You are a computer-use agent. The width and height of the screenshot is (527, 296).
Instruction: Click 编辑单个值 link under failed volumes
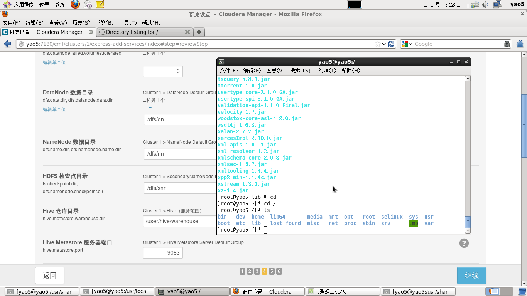[x=54, y=62]
